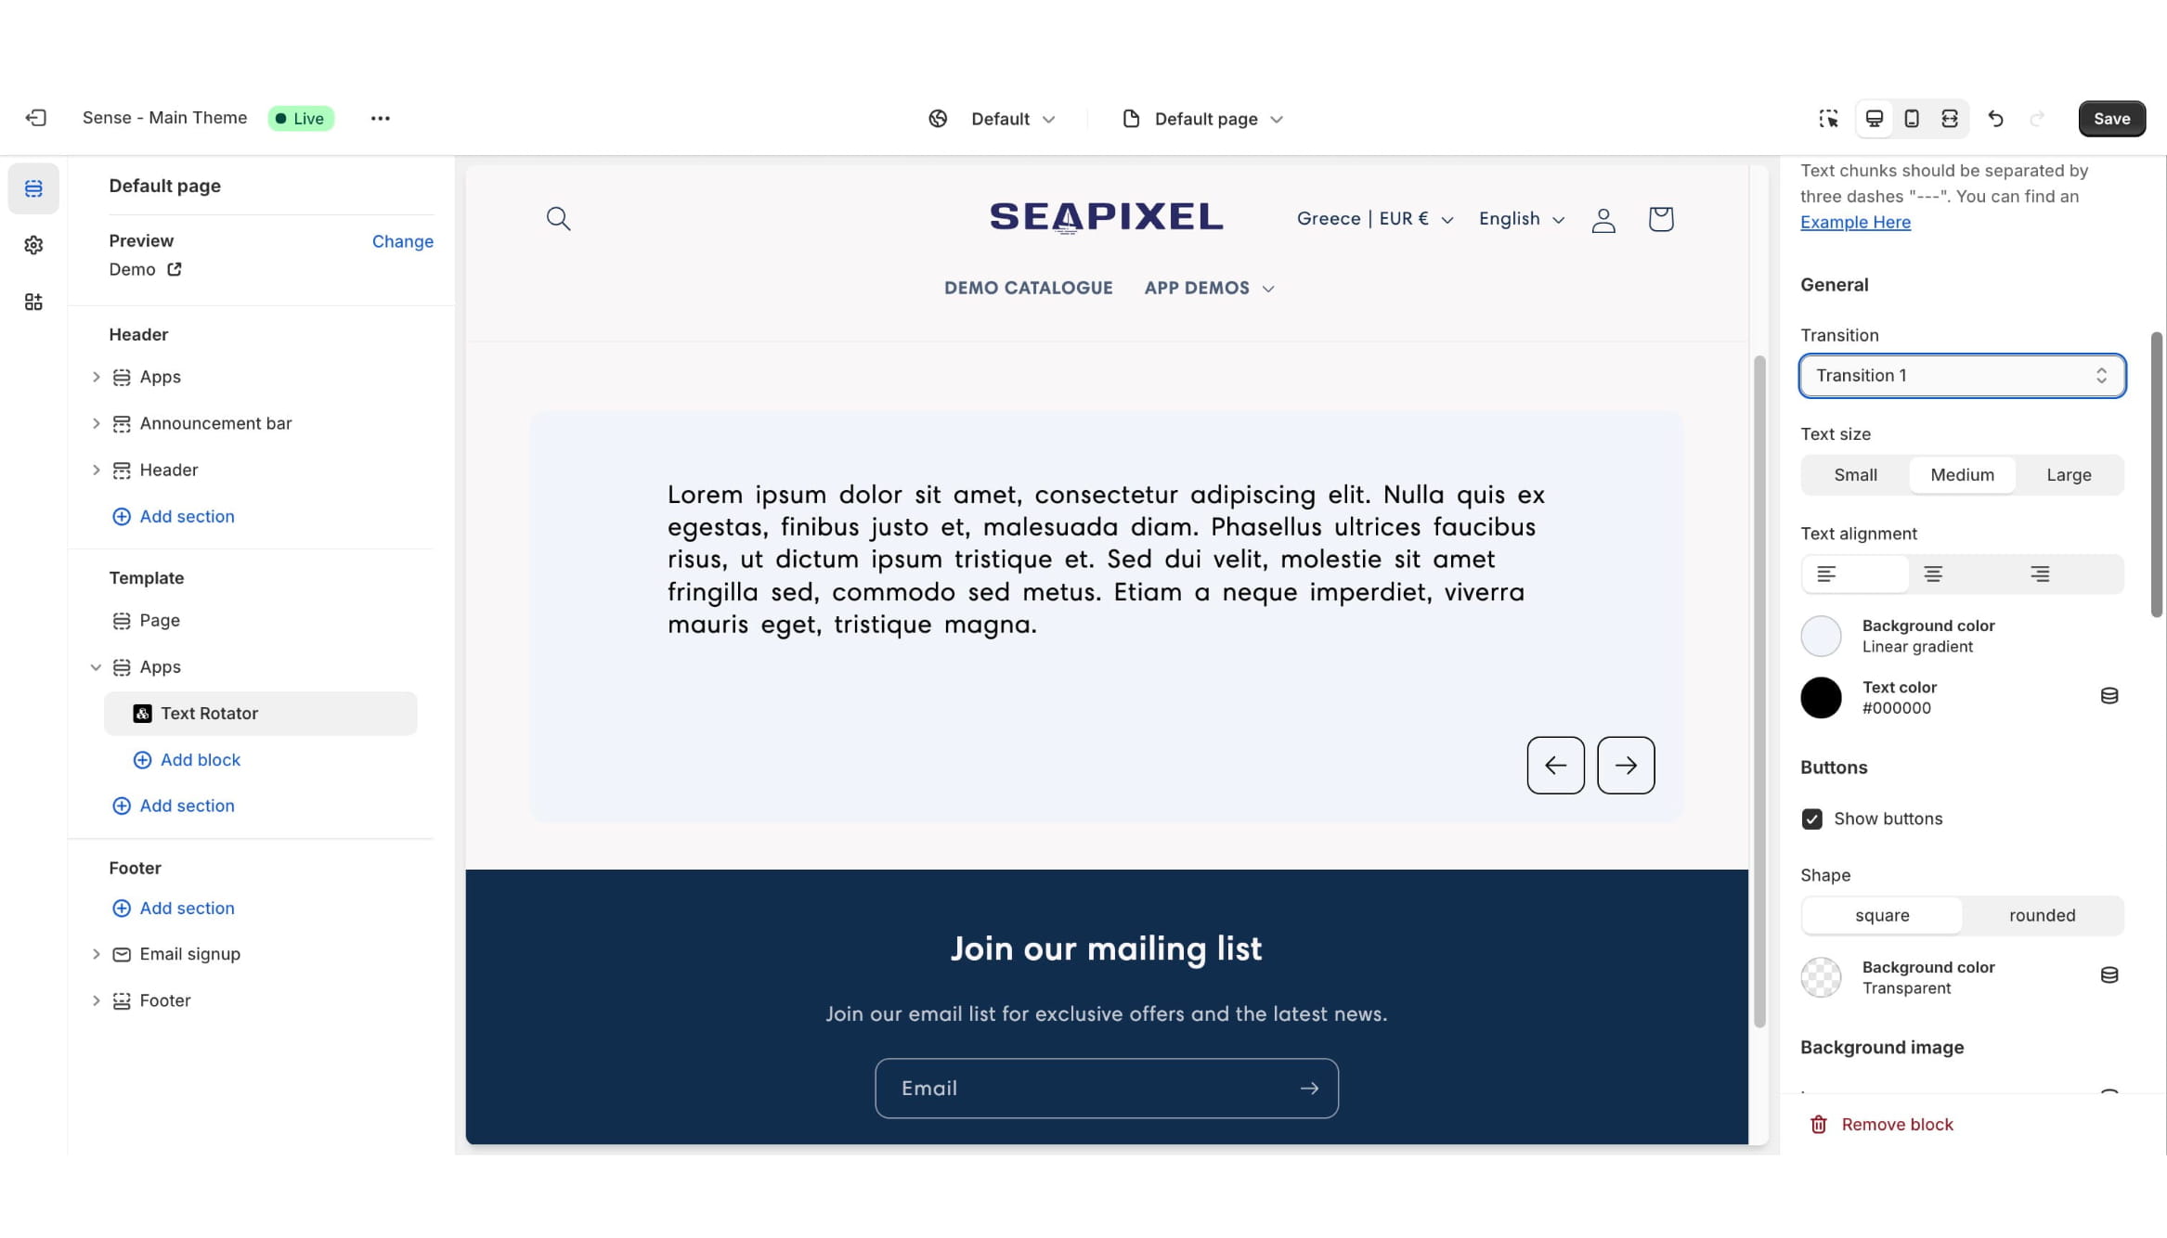
Task: Click the user account icon
Action: pyautogui.click(x=1603, y=220)
